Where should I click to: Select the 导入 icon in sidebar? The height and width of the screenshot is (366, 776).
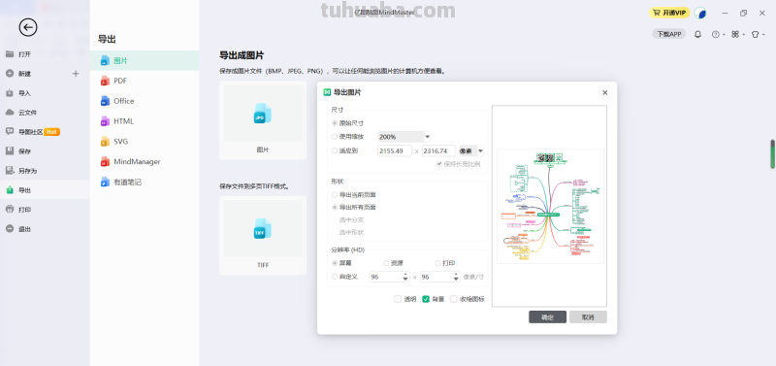[10, 93]
